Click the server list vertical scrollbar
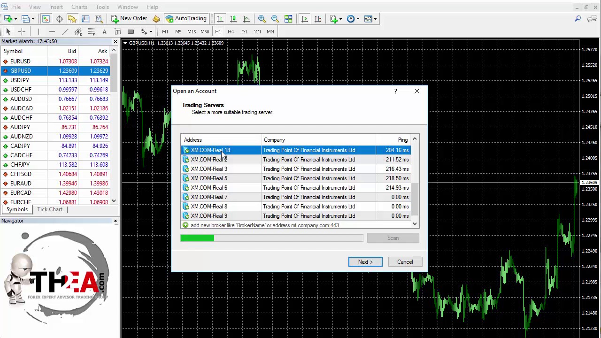Viewport: 601px width, 338px height. pyautogui.click(x=415, y=182)
